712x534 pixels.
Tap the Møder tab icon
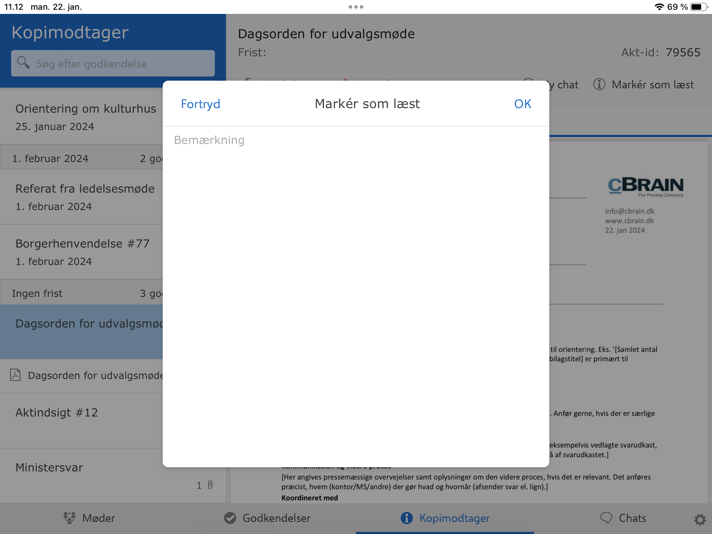(x=70, y=518)
